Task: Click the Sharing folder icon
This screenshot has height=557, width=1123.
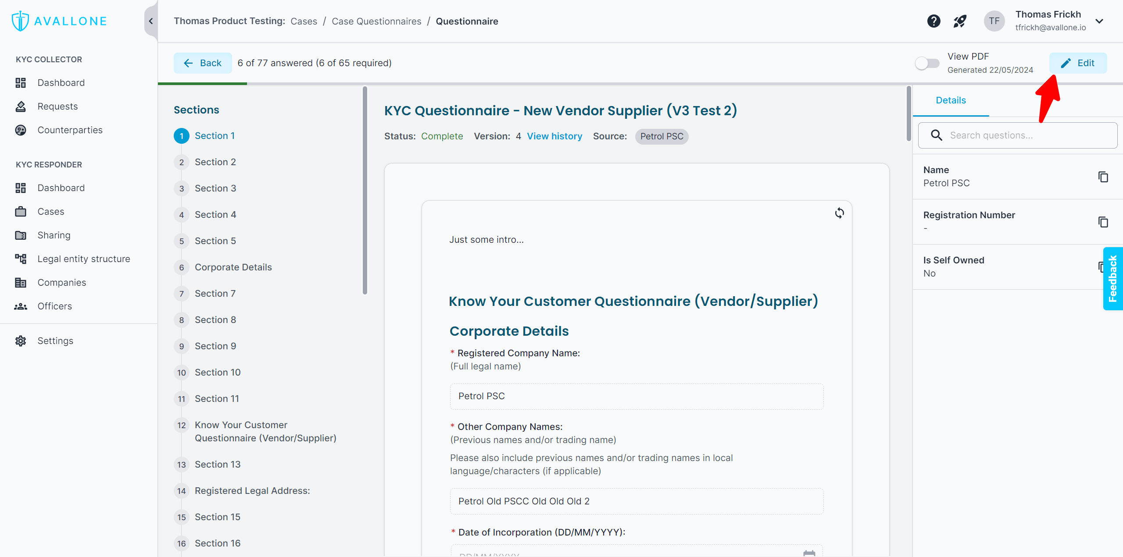Action: 21,235
